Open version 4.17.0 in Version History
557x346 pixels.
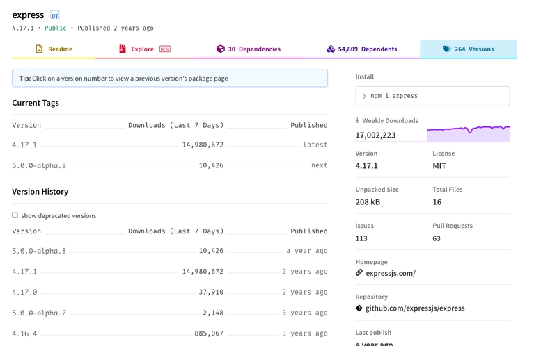(x=24, y=293)
